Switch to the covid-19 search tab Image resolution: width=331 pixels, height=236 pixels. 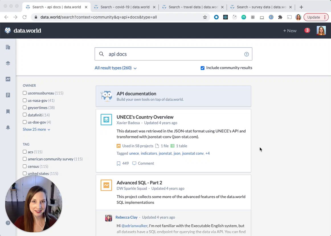[x=125, y=7]
